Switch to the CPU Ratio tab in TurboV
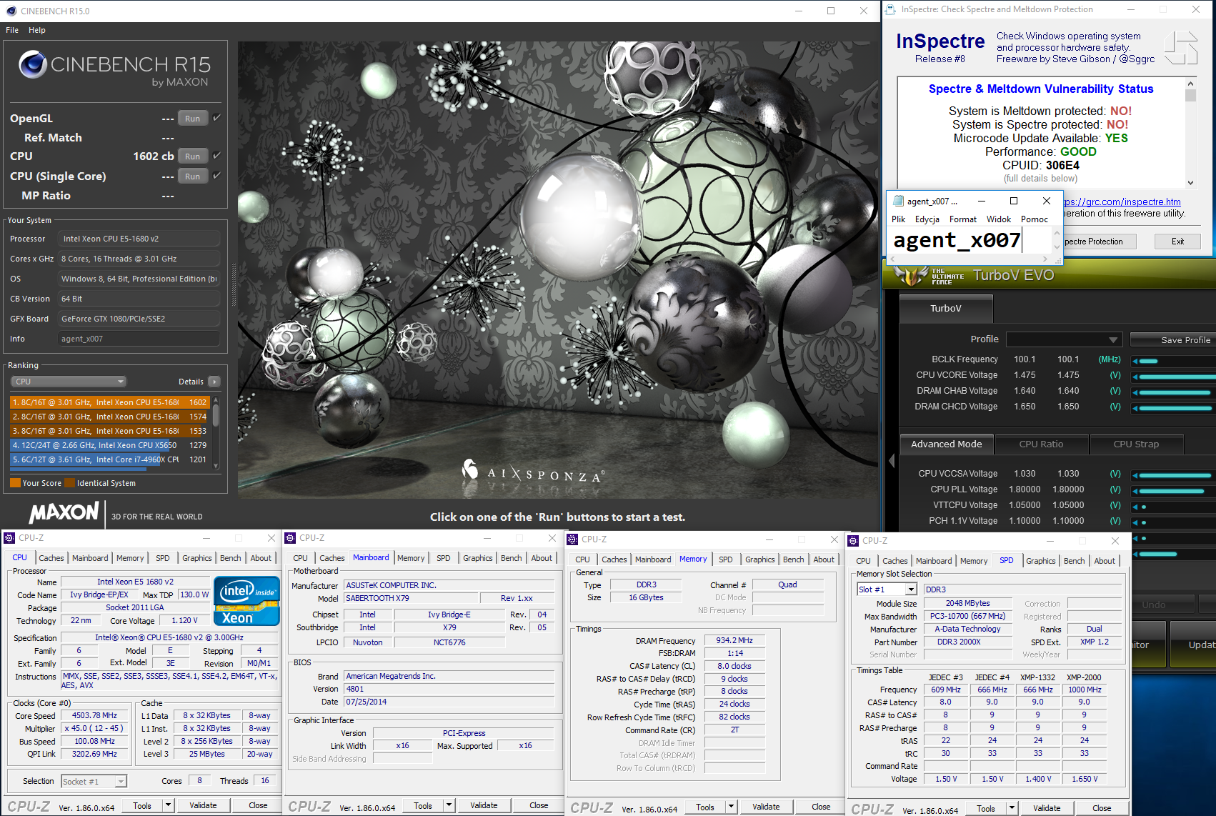This screenshot has width=1216, height=816. [1041, 444]
